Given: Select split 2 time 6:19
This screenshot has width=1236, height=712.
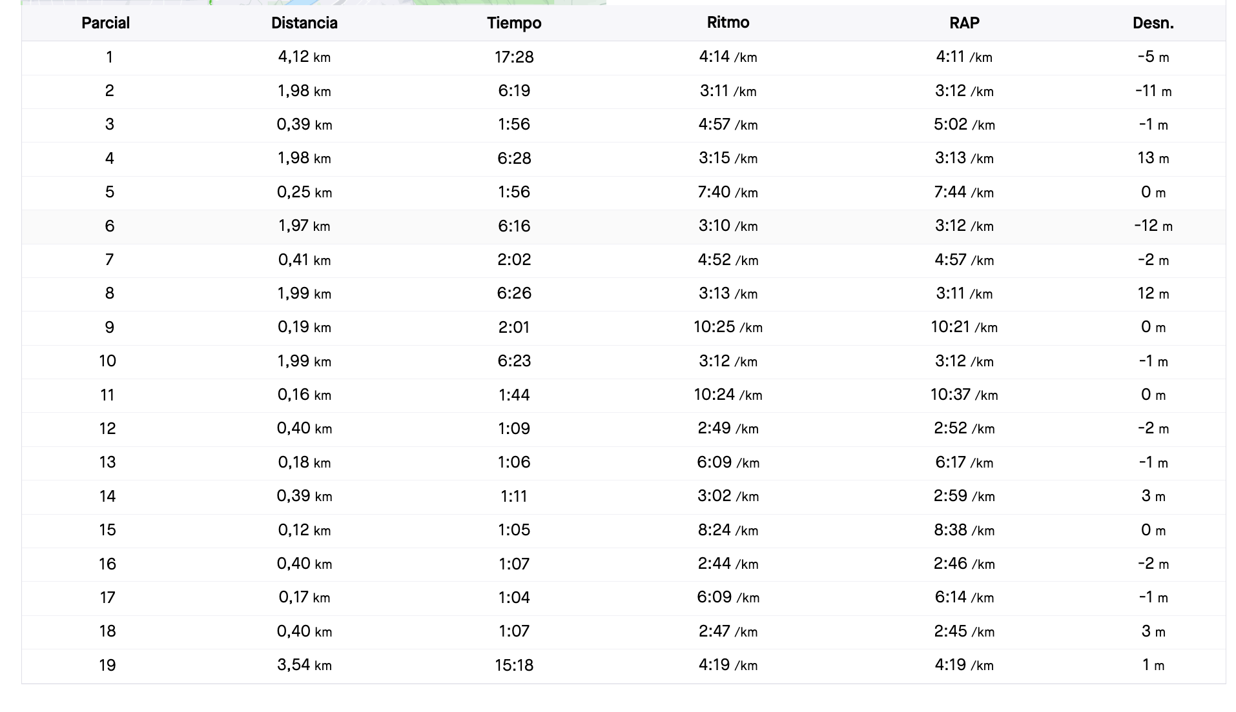Looking at the screenshot, I should (x=514, y=91).
